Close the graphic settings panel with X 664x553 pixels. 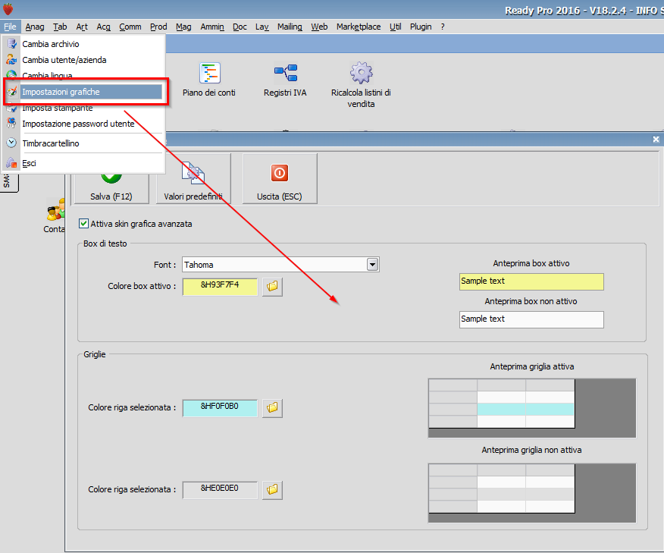click(656, 139)
